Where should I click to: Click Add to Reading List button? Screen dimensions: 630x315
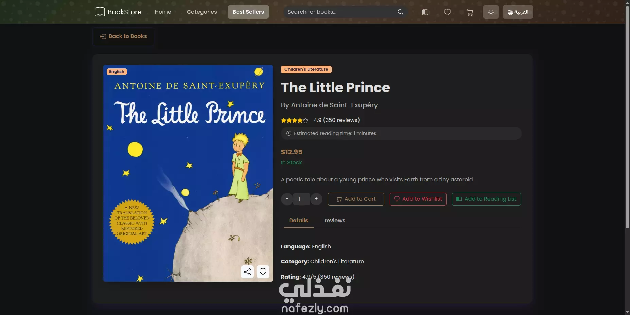pyautogui.click(x=486, y=199)
